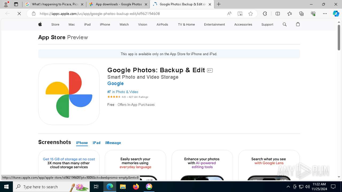Open the Watch menu item
The width and height of the screenshot is (342, 192).
coord(124,25)
